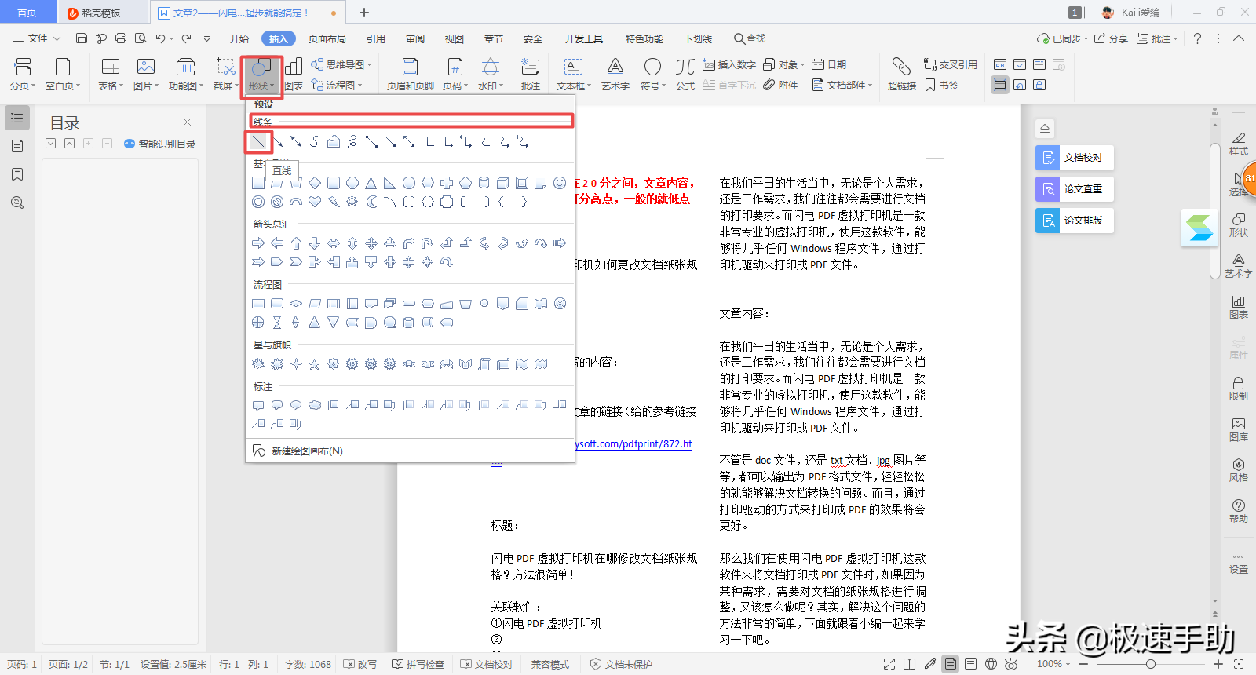Open the 思维导图 mind map dropdown

341,65
